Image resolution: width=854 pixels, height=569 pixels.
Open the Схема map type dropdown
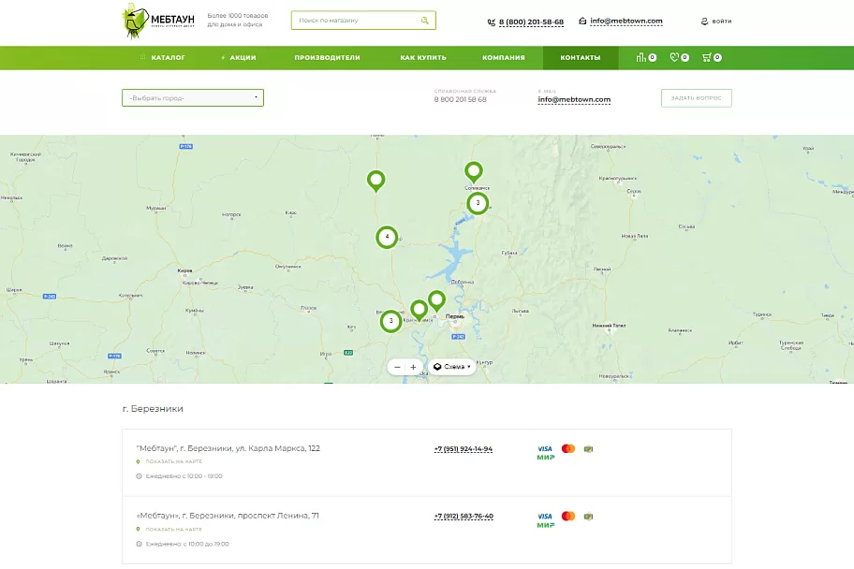(452, 367)
